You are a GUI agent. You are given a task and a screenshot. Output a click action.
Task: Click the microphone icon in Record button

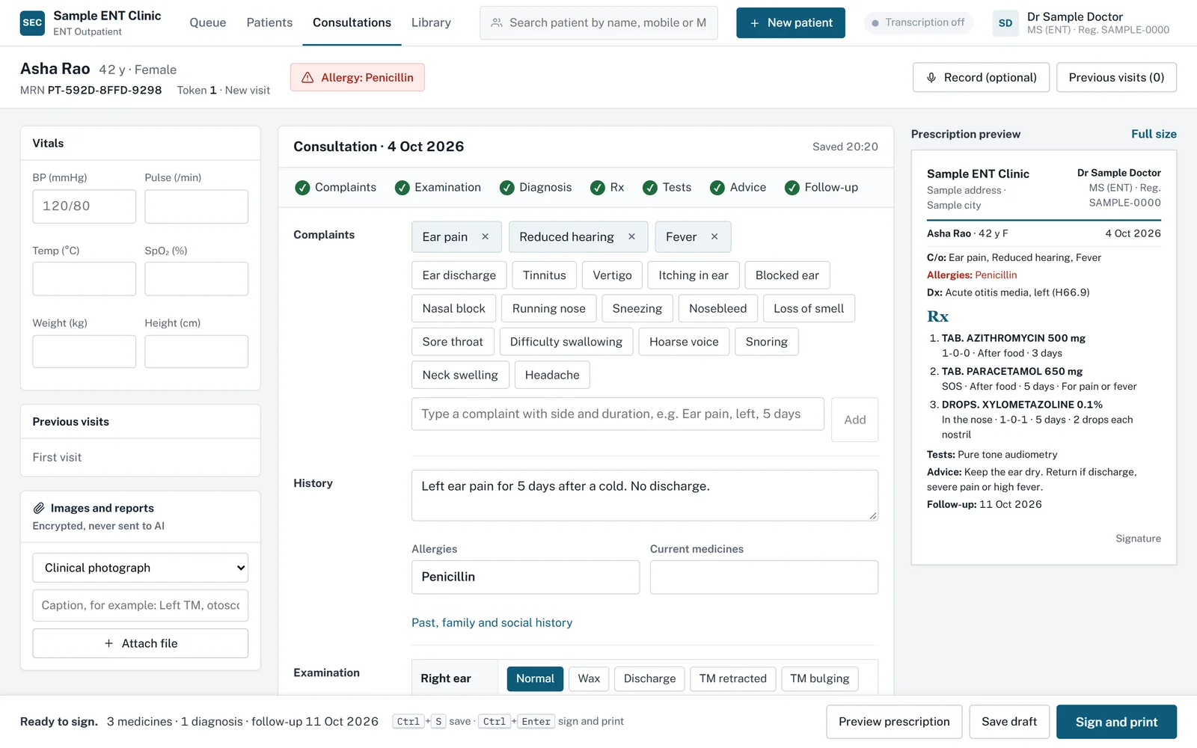pyautogui.click(x=931, y=78)
